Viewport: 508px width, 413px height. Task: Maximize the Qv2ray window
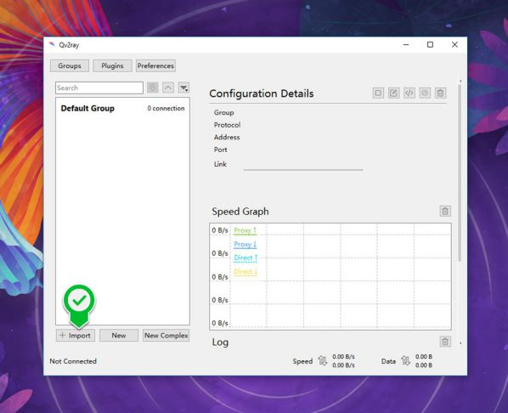pos(430,45)
